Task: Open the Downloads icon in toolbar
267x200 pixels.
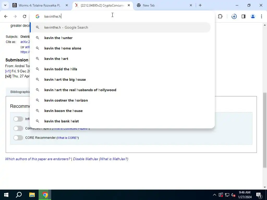Action: (x=234, y=16)
